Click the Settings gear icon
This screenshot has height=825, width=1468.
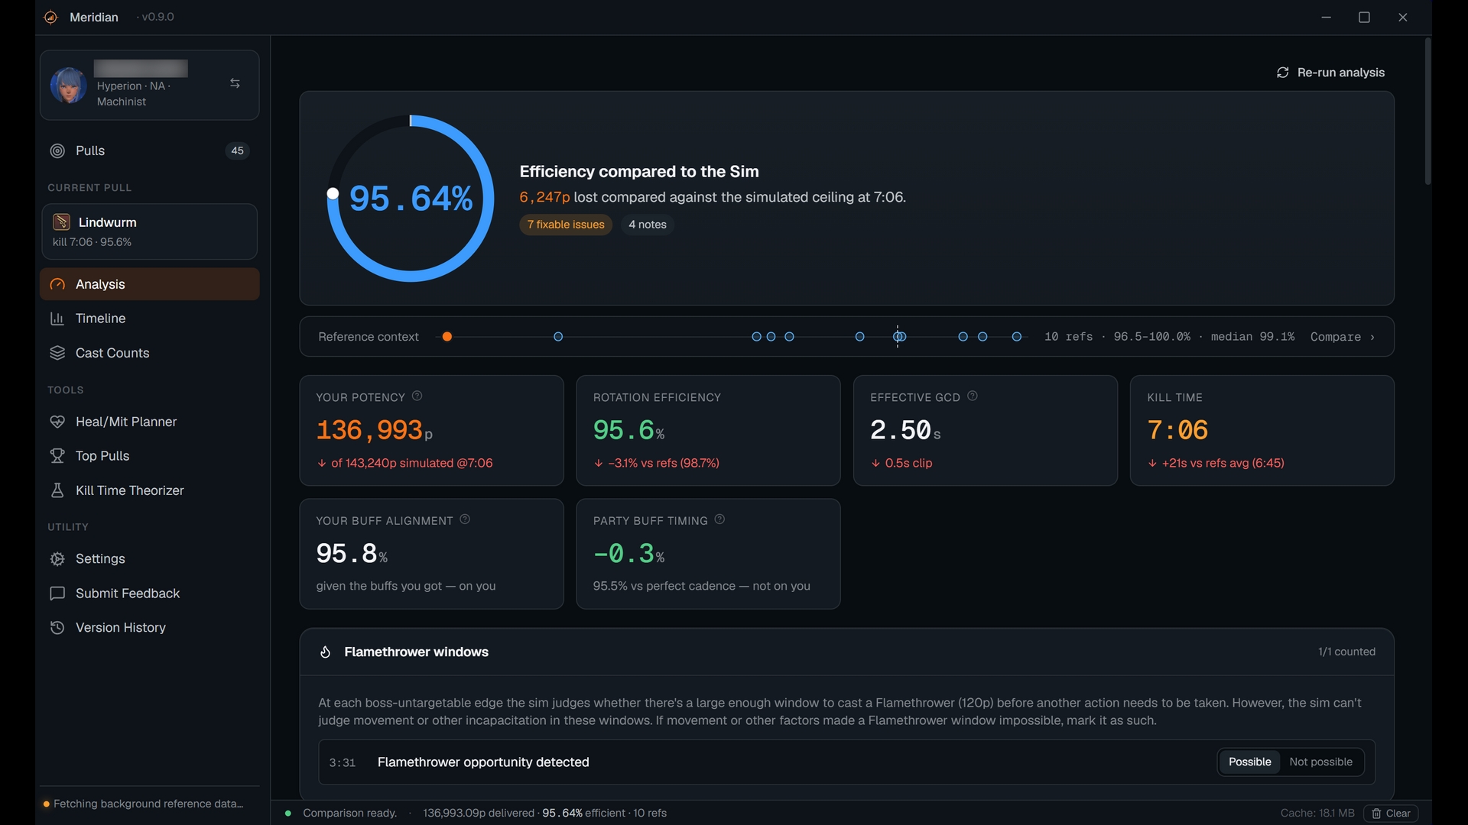pos(57,559)
